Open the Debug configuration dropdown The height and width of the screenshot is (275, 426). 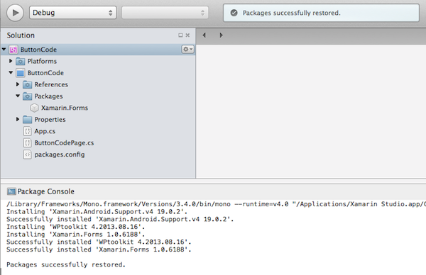click(x=73, y=13)
